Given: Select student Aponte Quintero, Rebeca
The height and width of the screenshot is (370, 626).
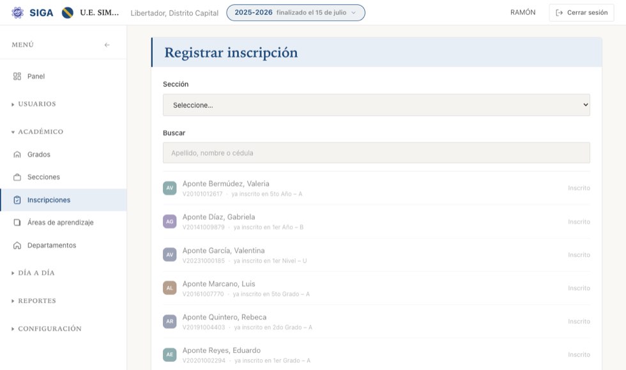Looking at the screenshot, I should (376, 321).
